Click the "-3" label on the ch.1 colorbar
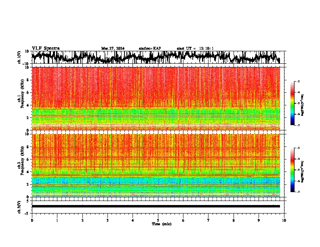Viewport: 320px width, 247px height. (x=298, y=81)
